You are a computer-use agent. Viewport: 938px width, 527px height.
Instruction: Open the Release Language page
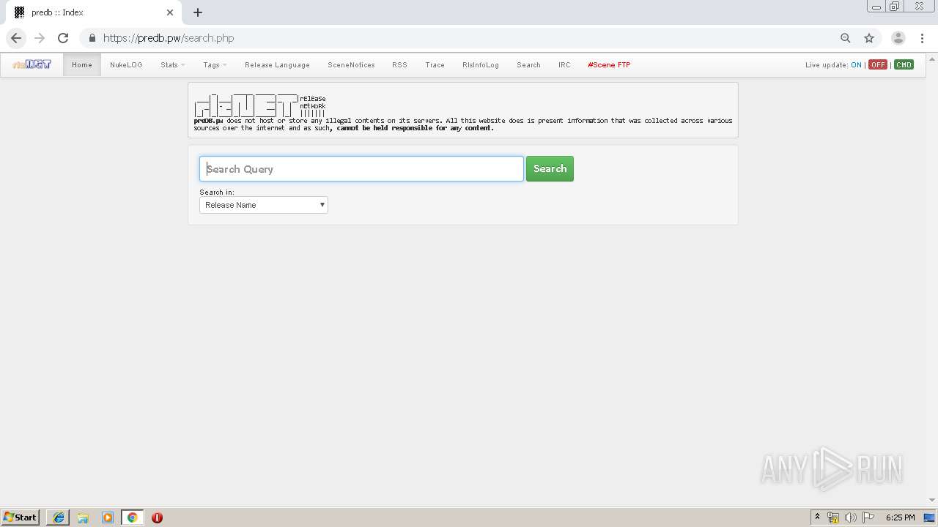(x=277, y=65)
